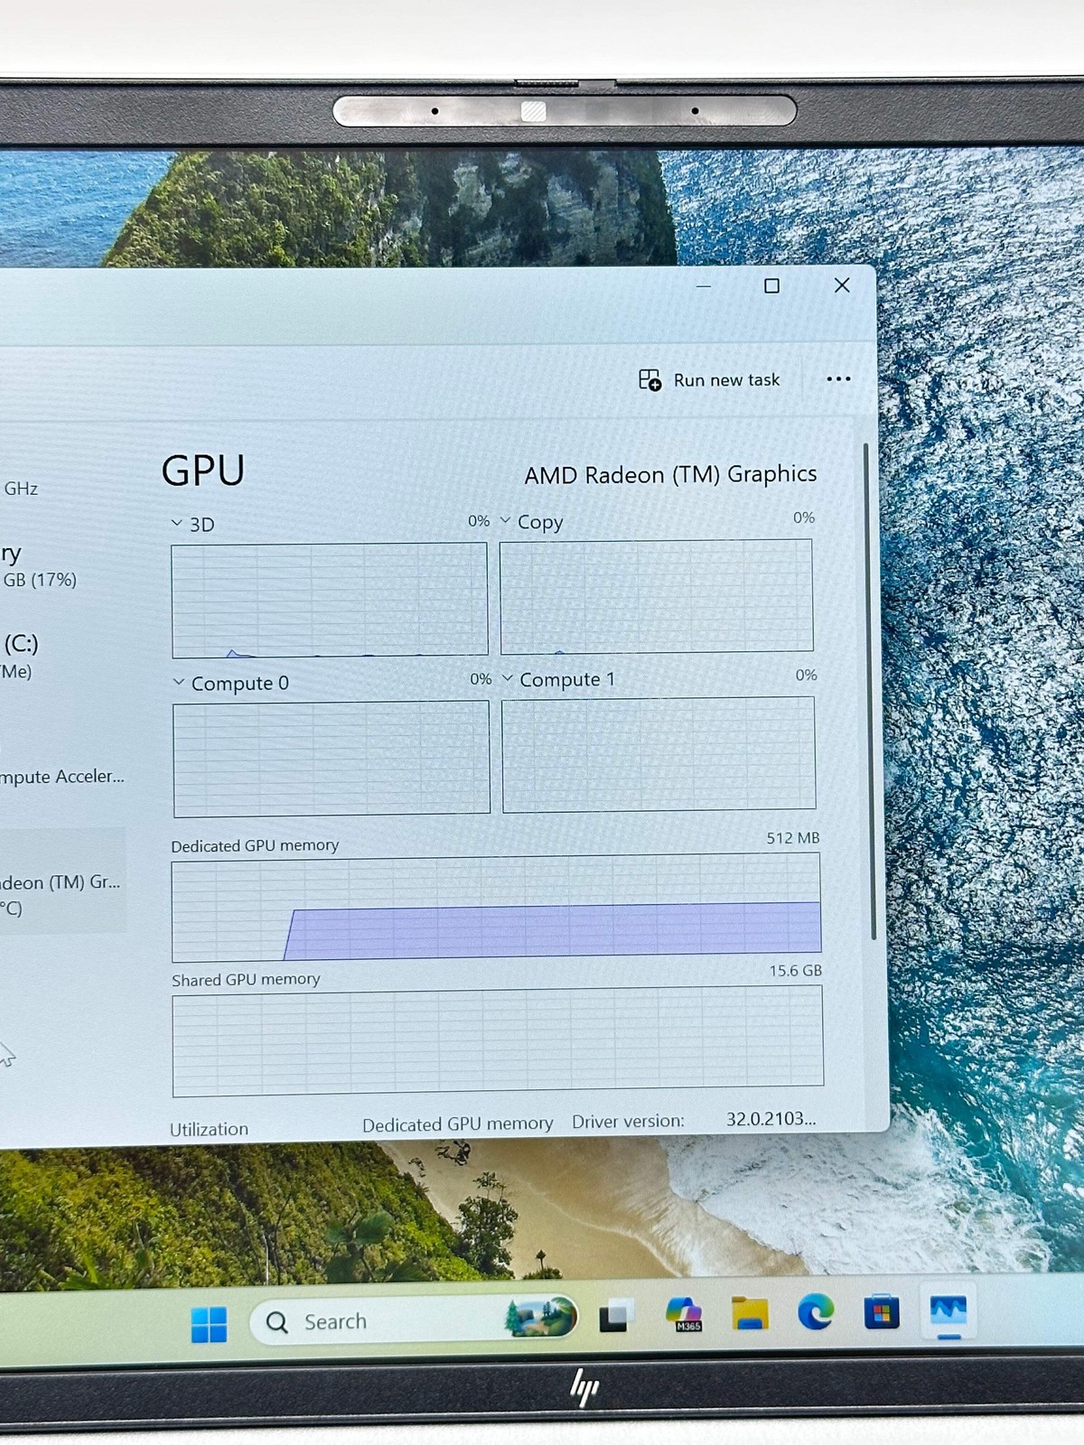Click the Shared GPU memory graph
Screen dimensions: 1084x1445
tap(498, 1041)
